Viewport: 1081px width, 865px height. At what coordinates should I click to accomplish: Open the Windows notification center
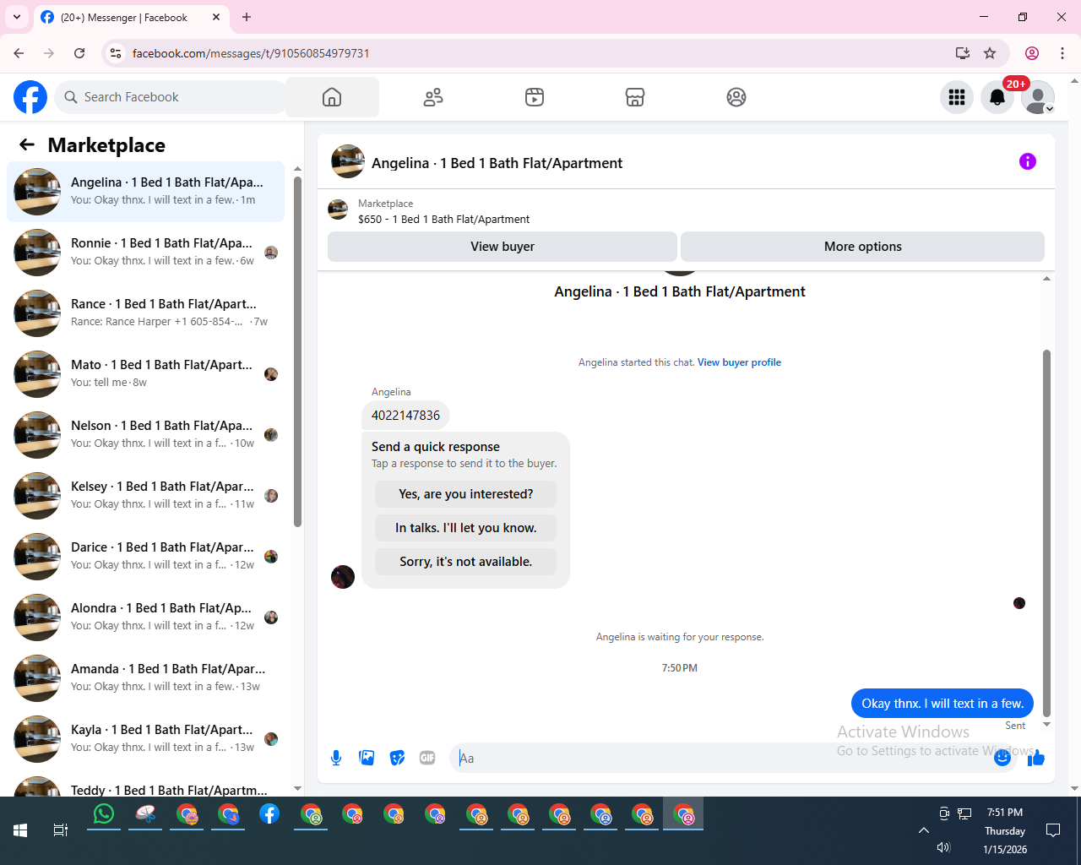tap(1053, 830)
